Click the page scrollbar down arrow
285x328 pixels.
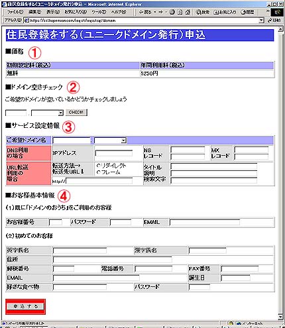[x=280, y=317]
